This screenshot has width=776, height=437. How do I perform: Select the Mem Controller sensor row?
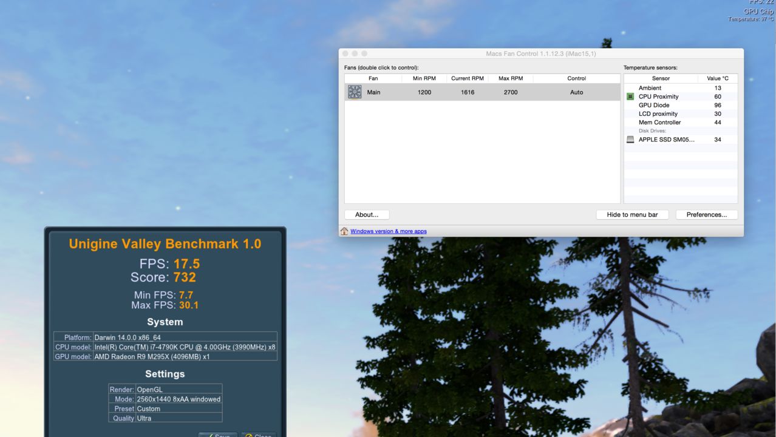tap(681, 122)
